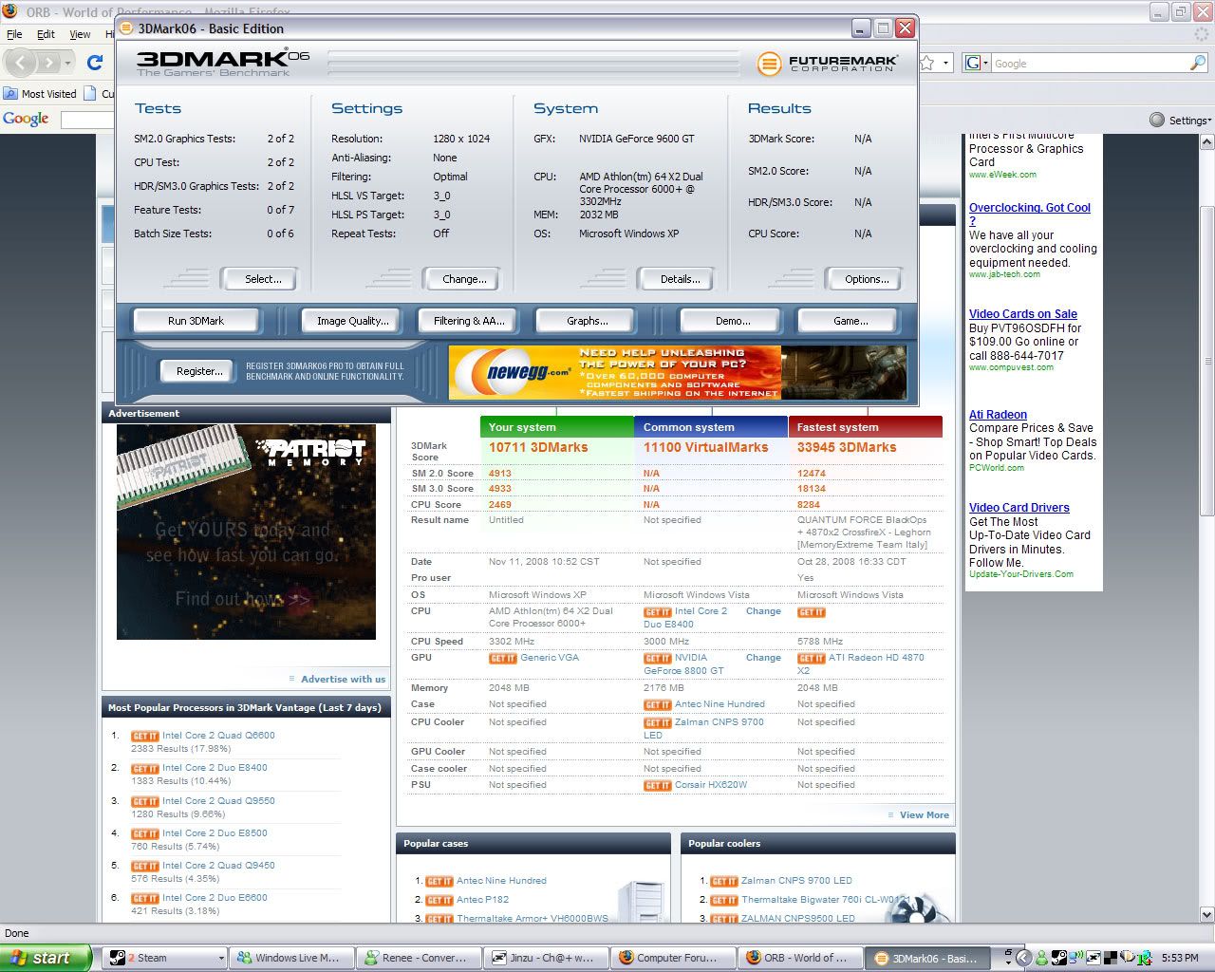Viewport: 1215px width, 972px height.
Task: Reload the page with the Firefox refresh icon
Action: 95,63
